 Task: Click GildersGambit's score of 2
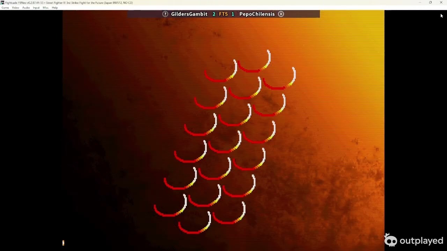click(x=214, y=14)
